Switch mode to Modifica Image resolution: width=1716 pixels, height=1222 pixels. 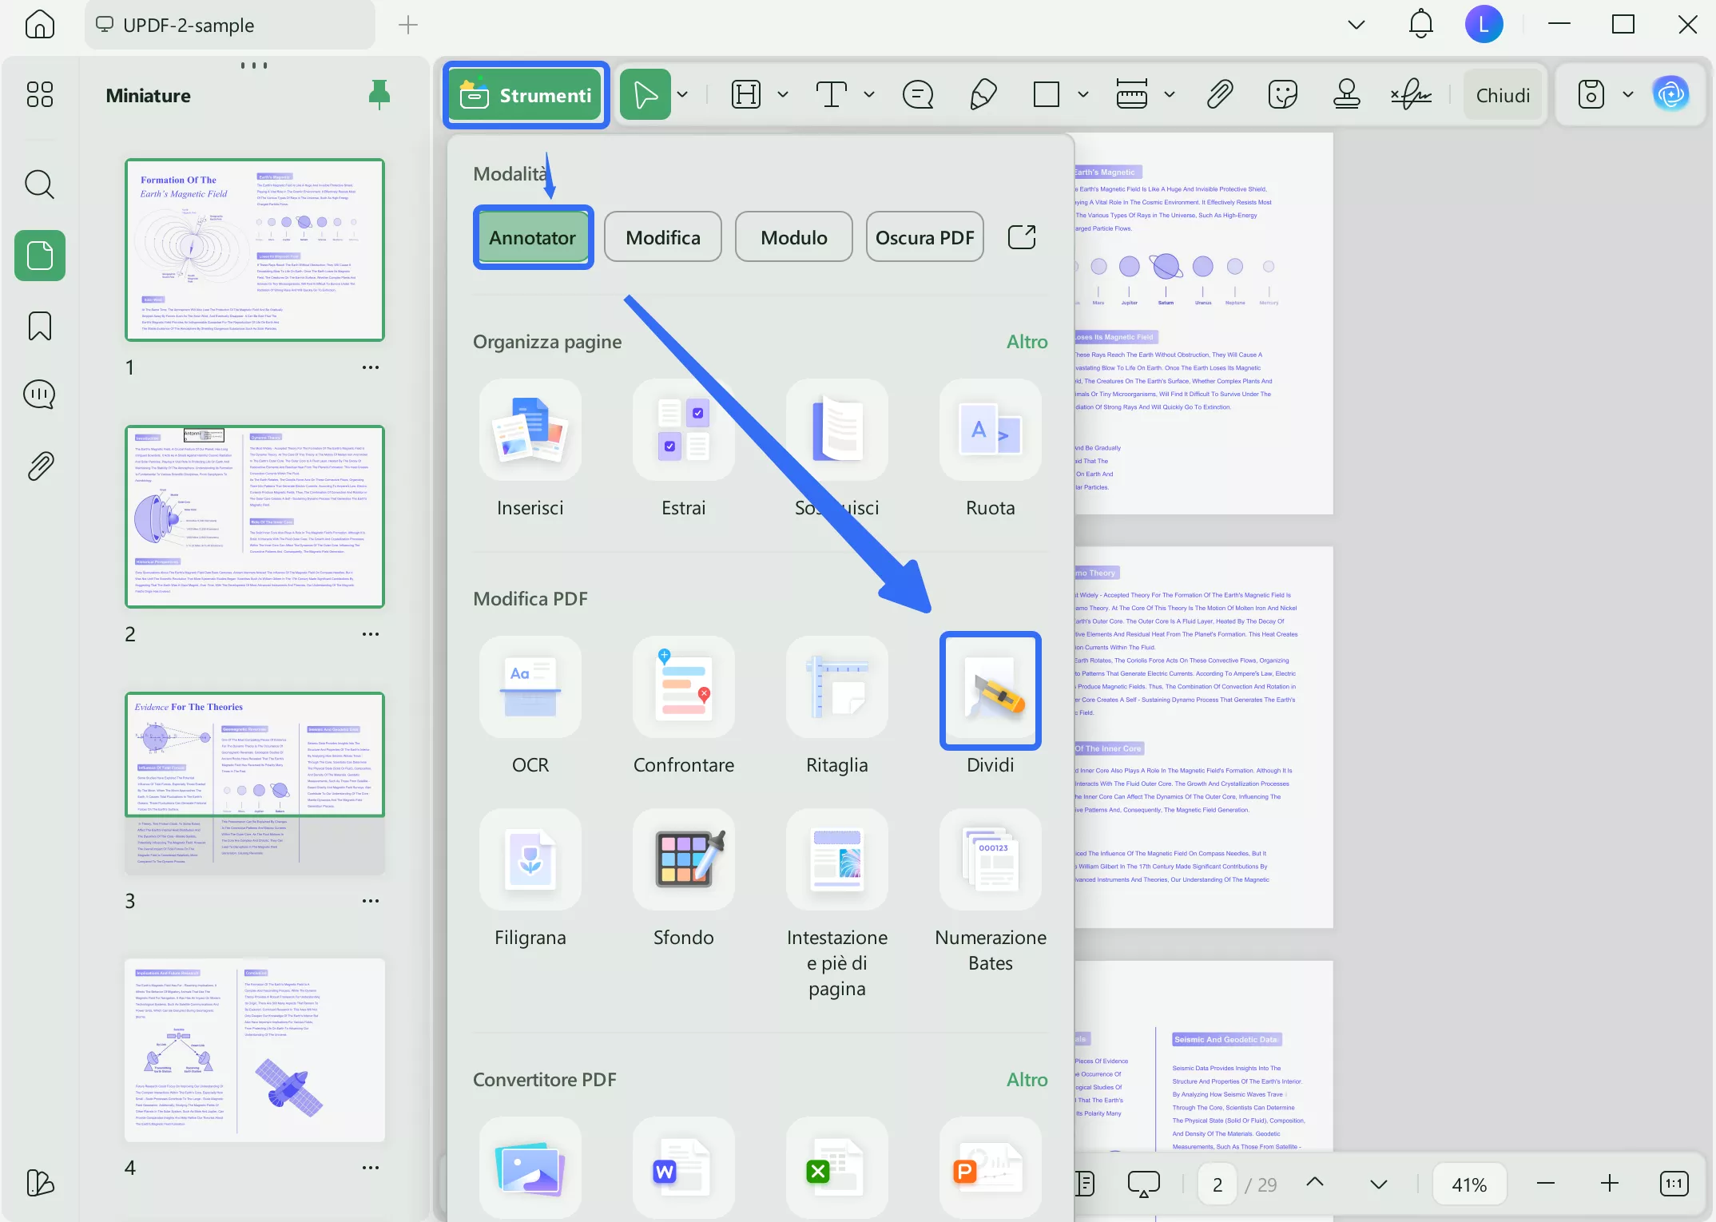pyautogui.click(x=662, y=237)
